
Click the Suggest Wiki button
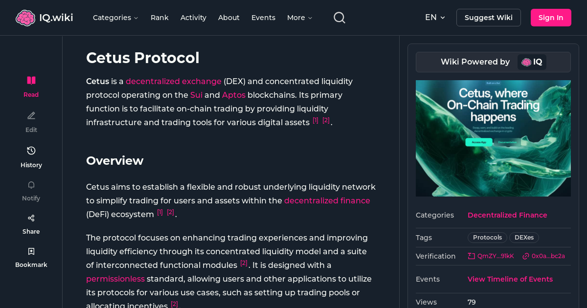pos(488,17)
